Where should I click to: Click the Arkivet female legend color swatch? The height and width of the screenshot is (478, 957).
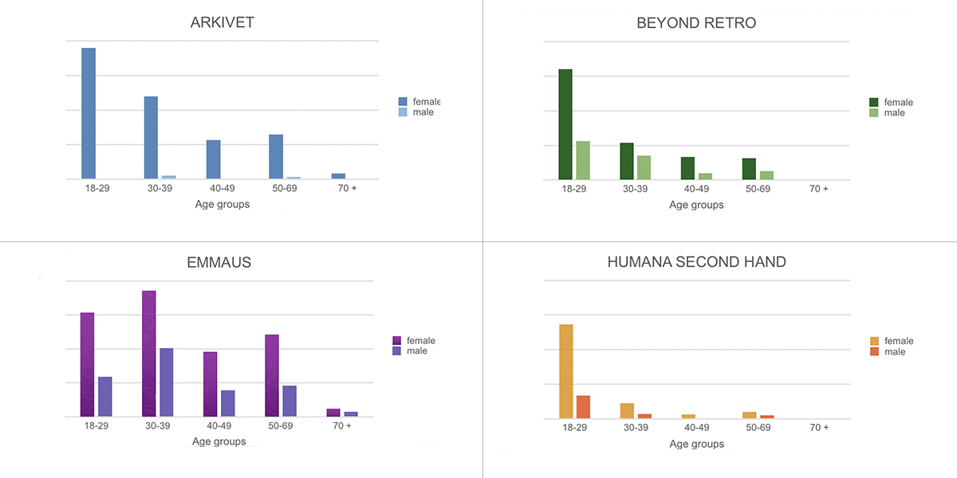(x=403, y=102)
